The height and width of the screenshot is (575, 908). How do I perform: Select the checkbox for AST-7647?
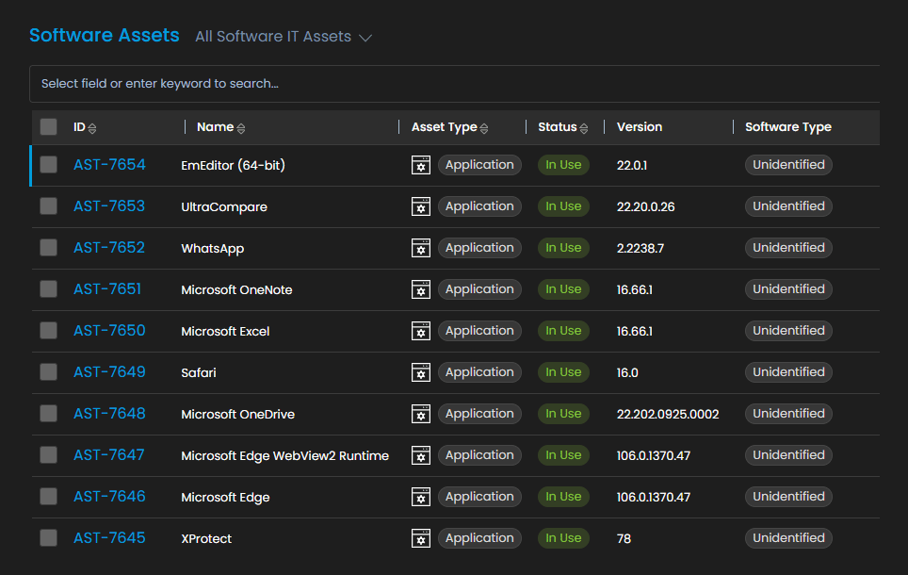tap(49, 454)
